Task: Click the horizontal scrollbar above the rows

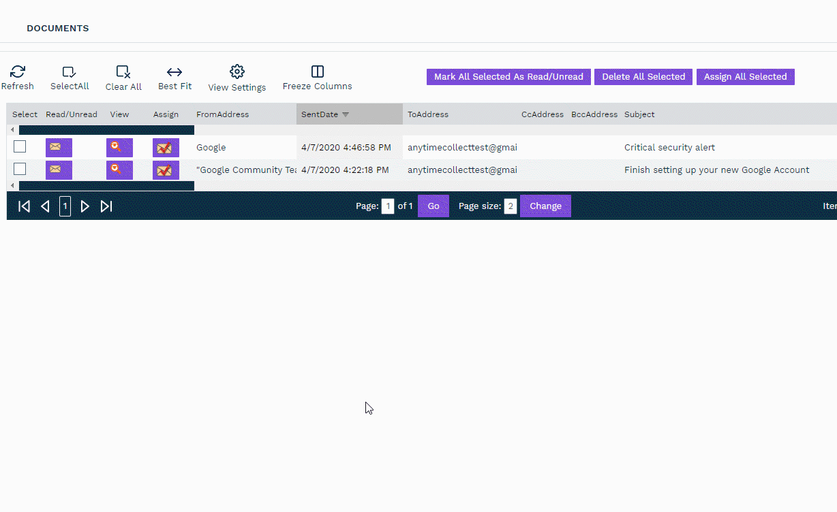Action: click(x=106, y=130)
